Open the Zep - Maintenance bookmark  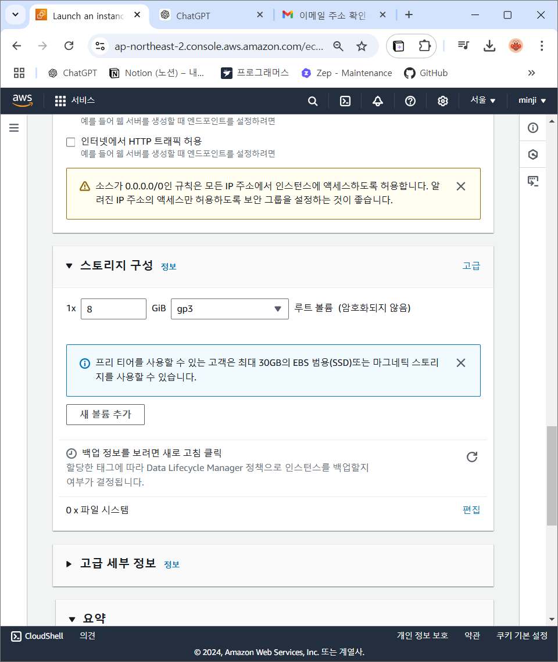tap(346, 73)
